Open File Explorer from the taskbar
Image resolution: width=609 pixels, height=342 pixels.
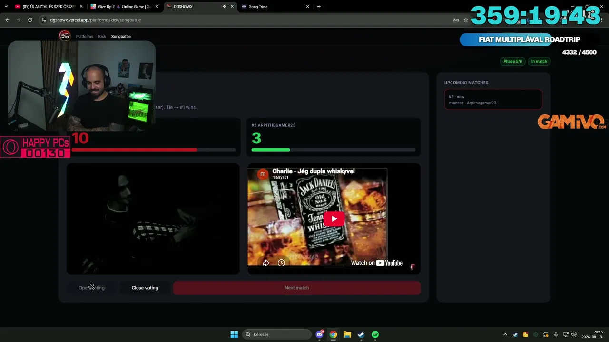(x=347, y=334)
